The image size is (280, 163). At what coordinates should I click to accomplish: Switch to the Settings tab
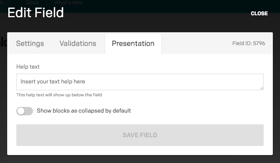30,44
